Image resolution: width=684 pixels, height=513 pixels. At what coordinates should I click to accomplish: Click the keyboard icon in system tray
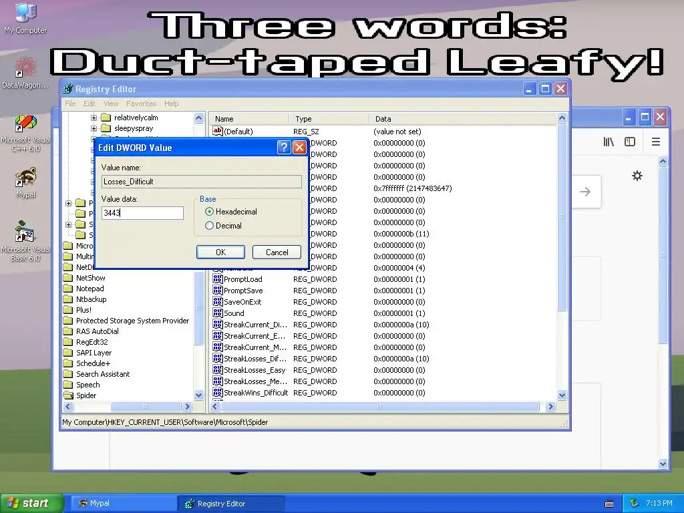609,504
